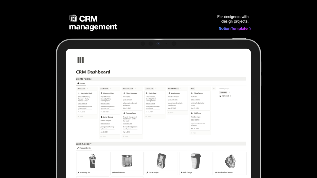Click the person icon on Ethan Martinez's card

tap(124, 93)
